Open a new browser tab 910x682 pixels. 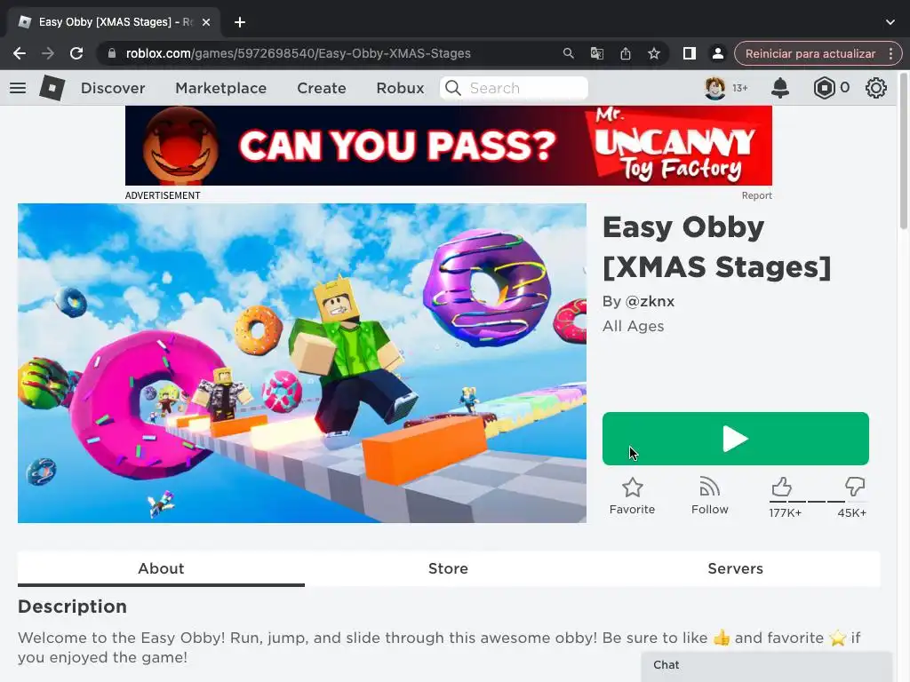[x=240, y=22]
